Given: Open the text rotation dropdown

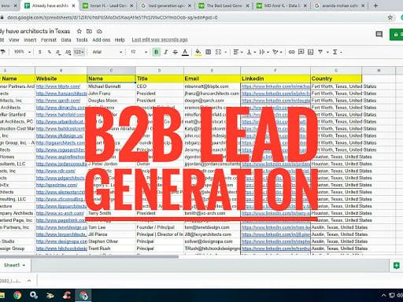Looking at the screenshot, I should coord(277,52).
